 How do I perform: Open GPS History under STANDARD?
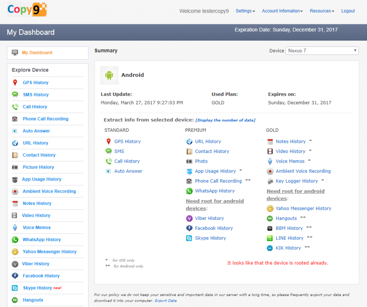click(x=128, y=142)
